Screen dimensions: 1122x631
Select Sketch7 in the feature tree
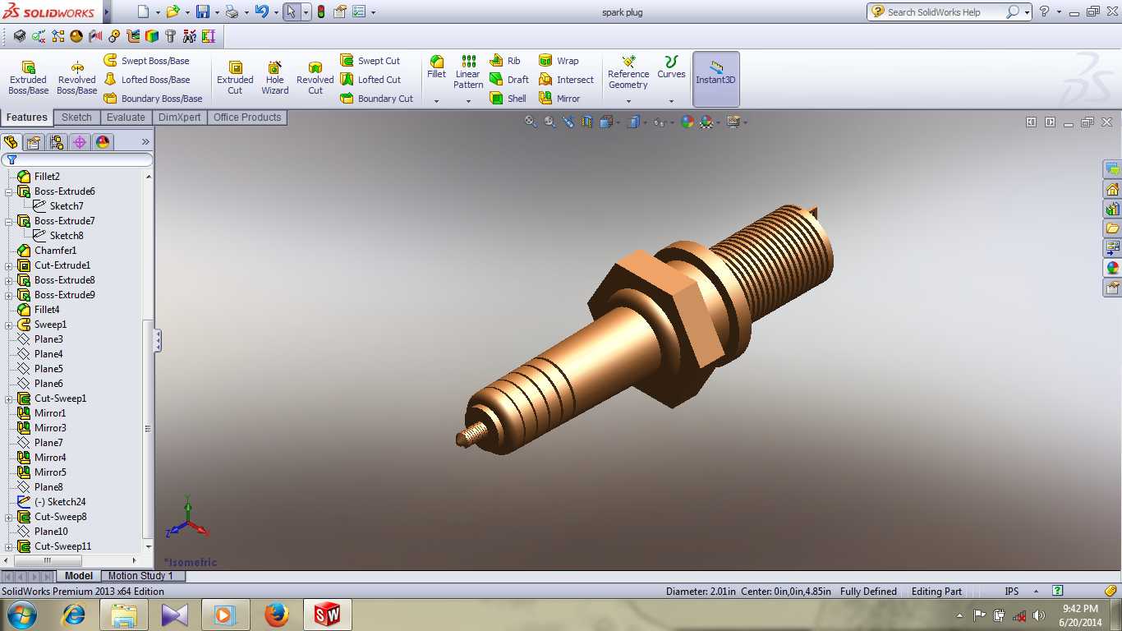[x=67, y=206]
